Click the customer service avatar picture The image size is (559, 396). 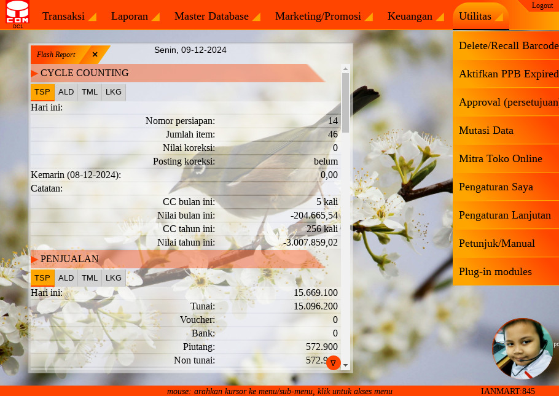[522, 349]
